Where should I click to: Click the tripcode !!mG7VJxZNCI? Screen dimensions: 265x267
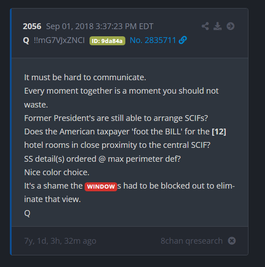(x=59, y=40)
